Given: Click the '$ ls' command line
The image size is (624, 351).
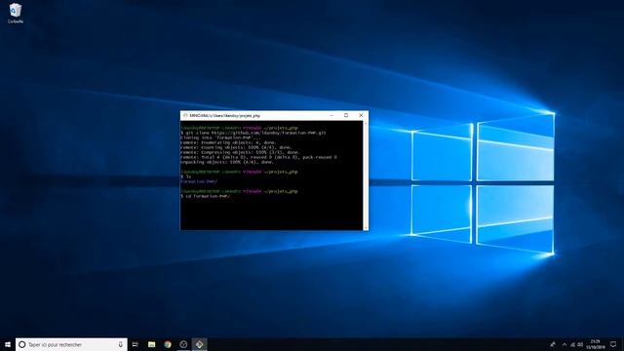Looking at the screenshot, I should [186, 176].
